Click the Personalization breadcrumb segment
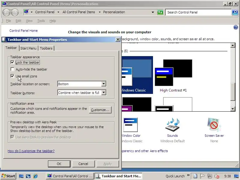The height and width of the screenshot is (180, 240). pyautogui.click(x=114, y=12)
